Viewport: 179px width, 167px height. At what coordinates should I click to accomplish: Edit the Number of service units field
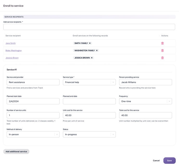coord(33,115)
